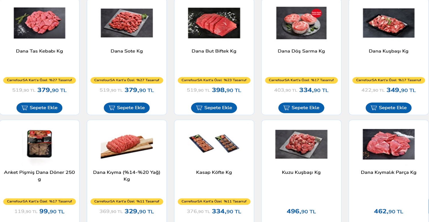Click the Kuzu Kuşbaşı Kg product name
This screenshot has height=222, width=429.
(301, 172)
